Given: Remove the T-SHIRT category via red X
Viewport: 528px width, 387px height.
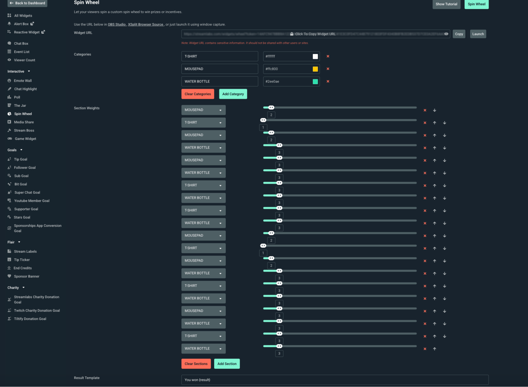Looking at the screenshot, I should [328, 56].
